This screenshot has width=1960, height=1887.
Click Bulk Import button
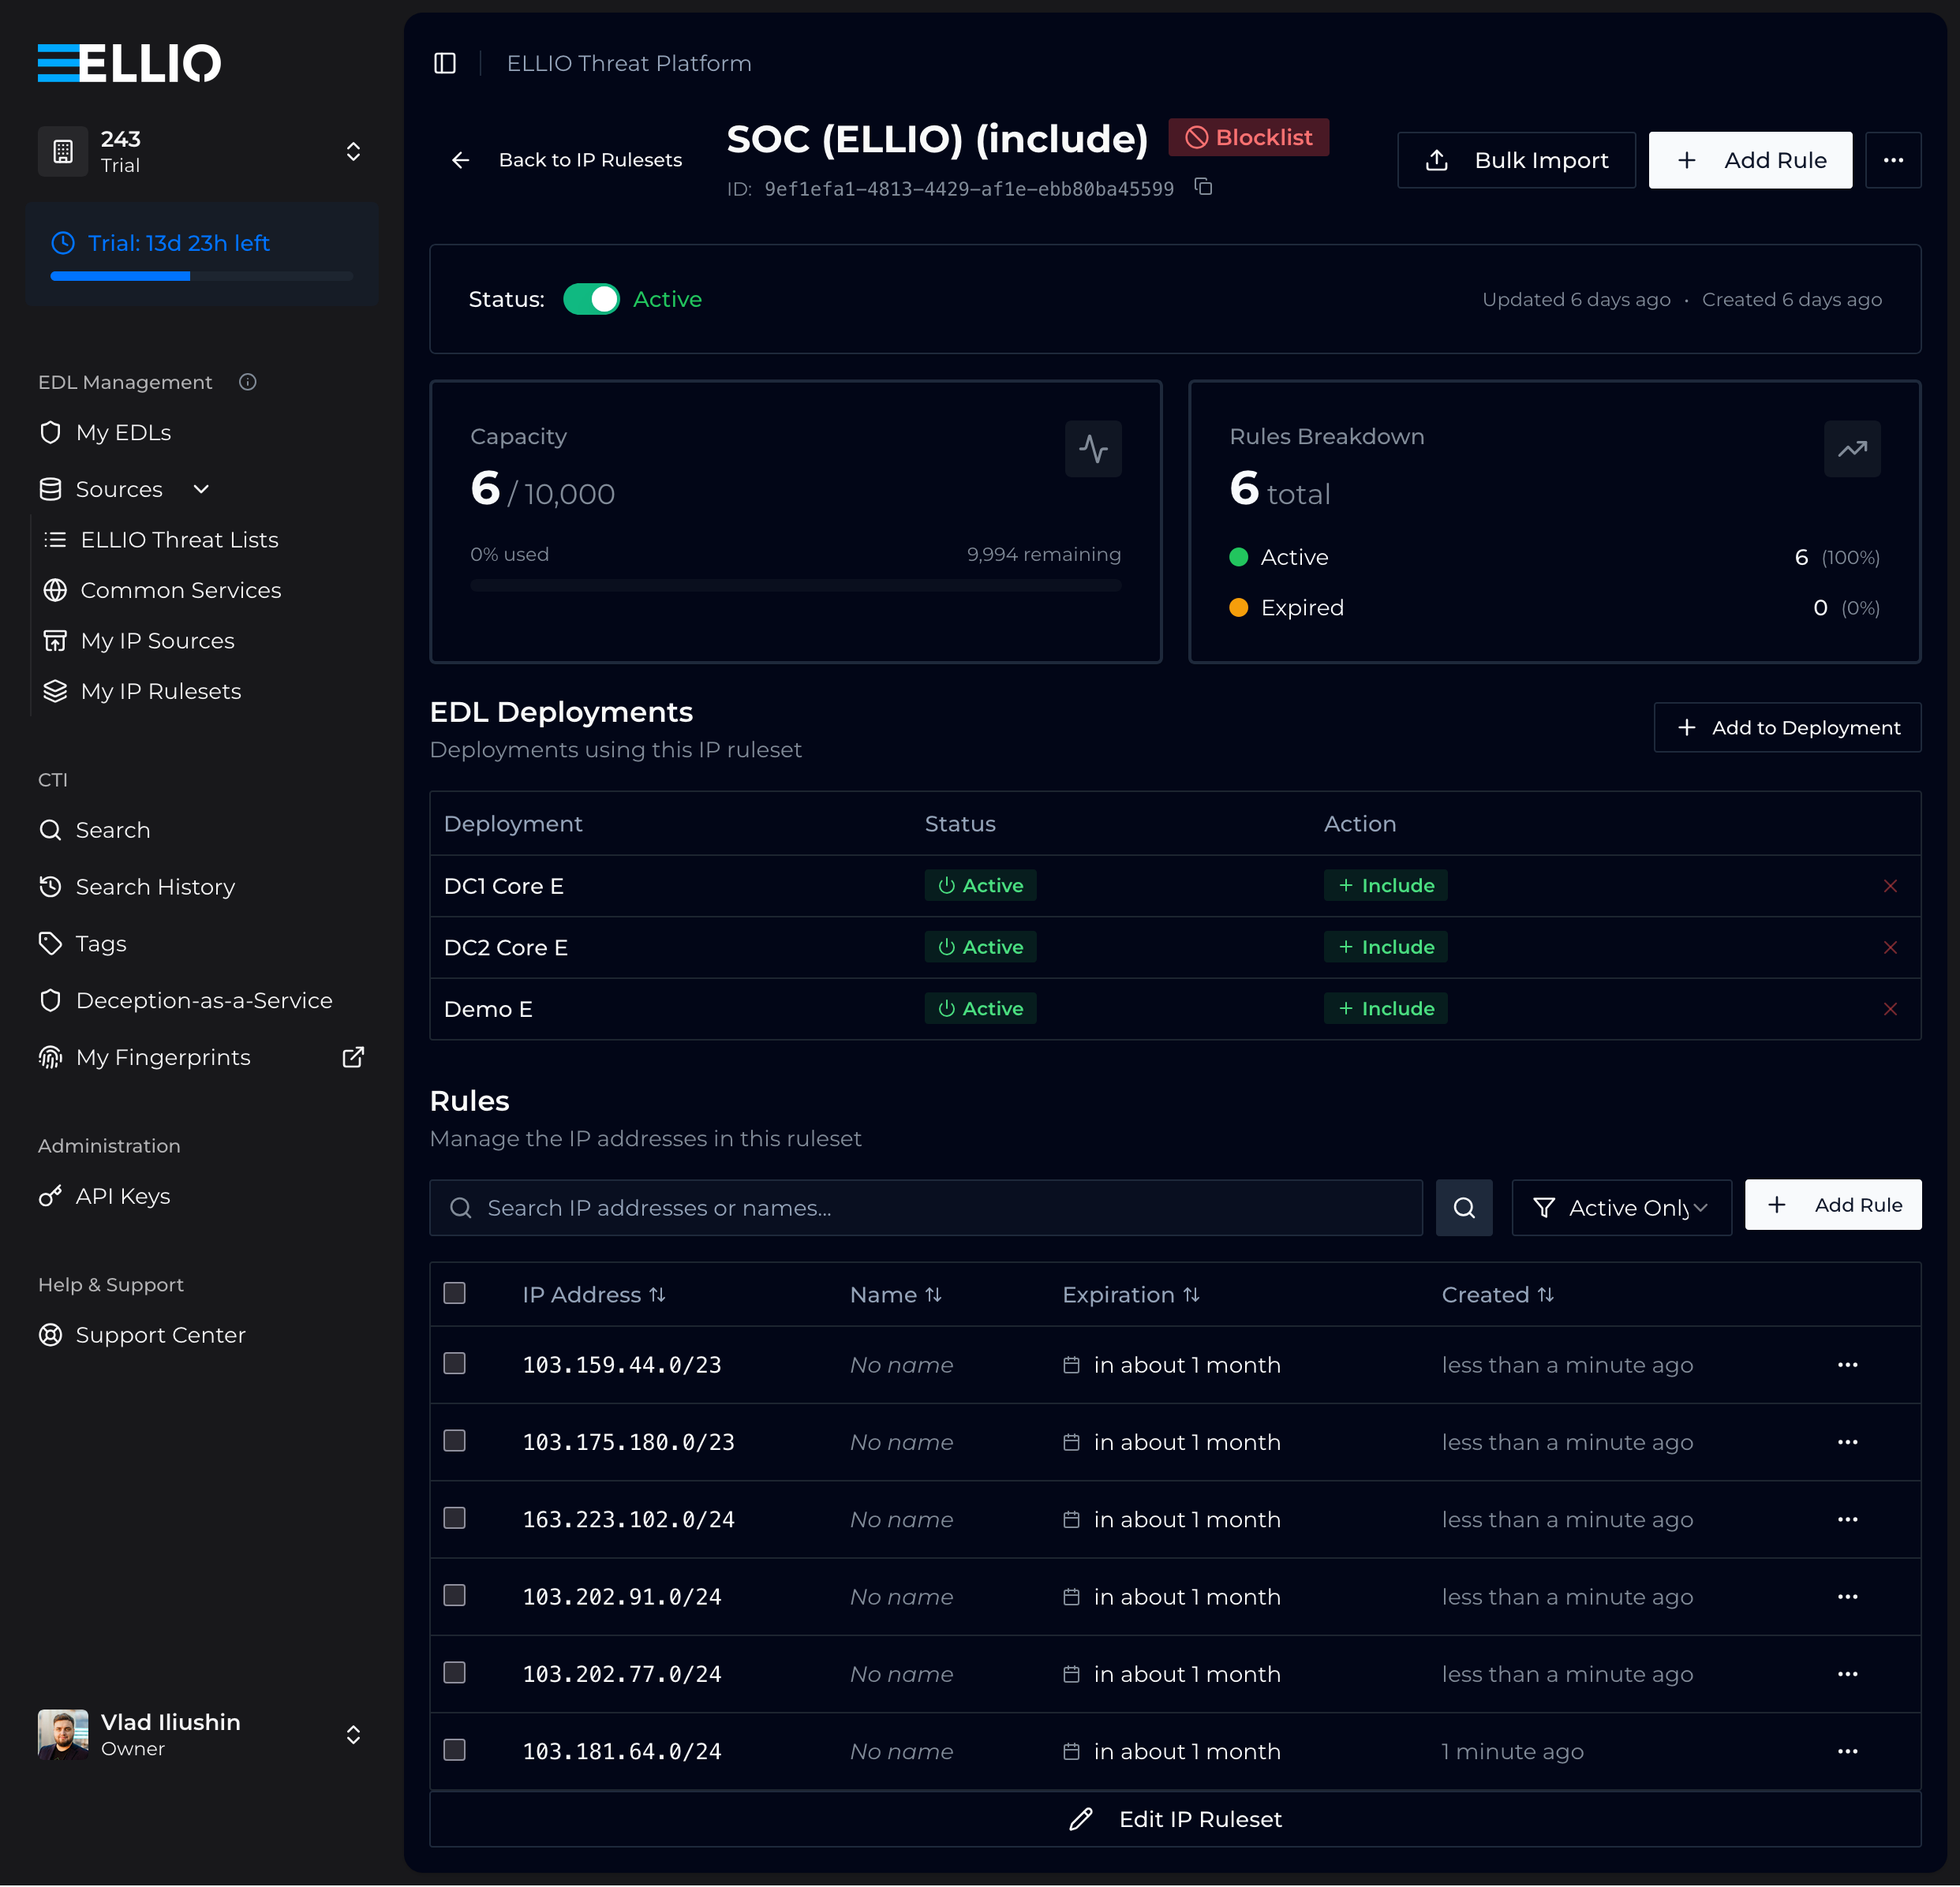[1516, 160]
